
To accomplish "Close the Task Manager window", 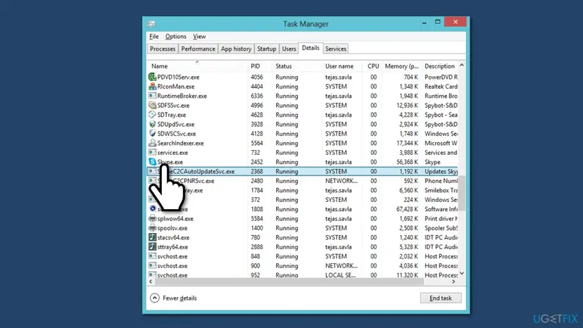I will click(x=455, y=22).
